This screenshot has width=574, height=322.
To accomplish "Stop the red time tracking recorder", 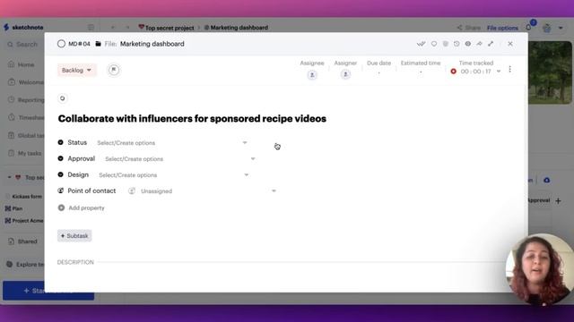I will point(454,72).
